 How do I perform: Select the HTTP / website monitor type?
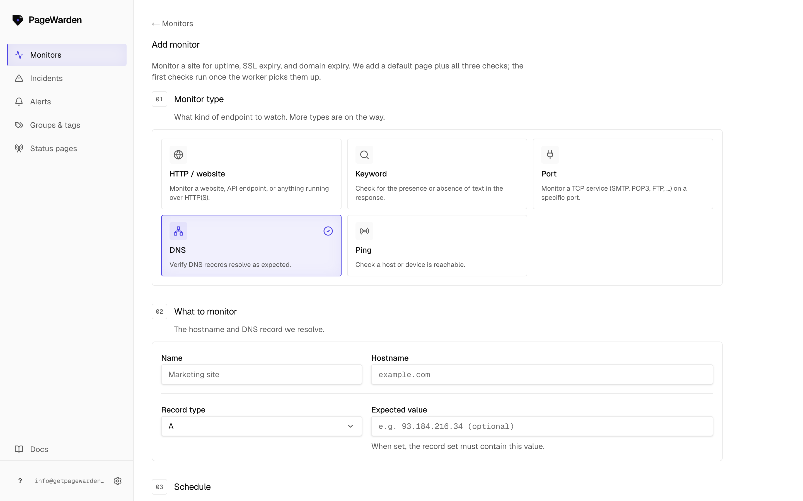click(251, 174)
